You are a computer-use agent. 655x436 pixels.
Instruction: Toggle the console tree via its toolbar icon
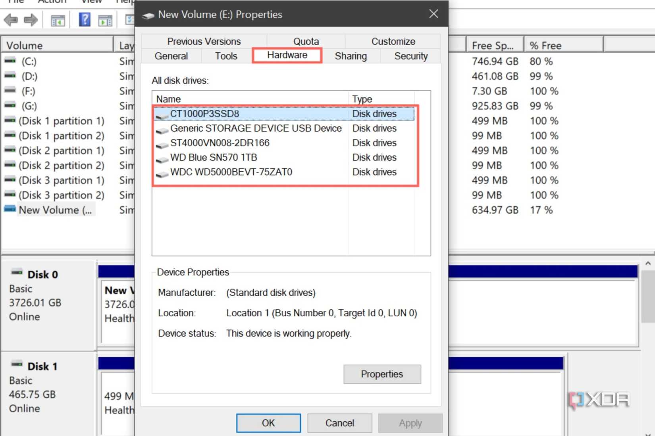coord(57,21)
